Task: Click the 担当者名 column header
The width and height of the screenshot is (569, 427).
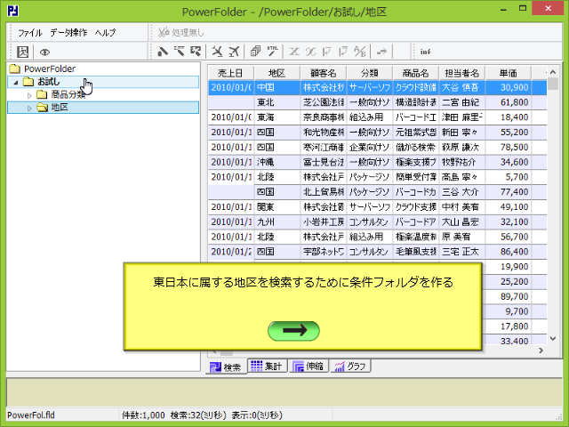Action: (x=462, y=73)
